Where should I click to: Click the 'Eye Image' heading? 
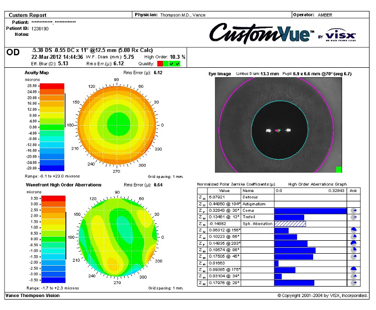[x=219, y=74]
